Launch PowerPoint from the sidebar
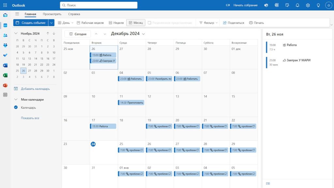 click(x=5, y=85)
